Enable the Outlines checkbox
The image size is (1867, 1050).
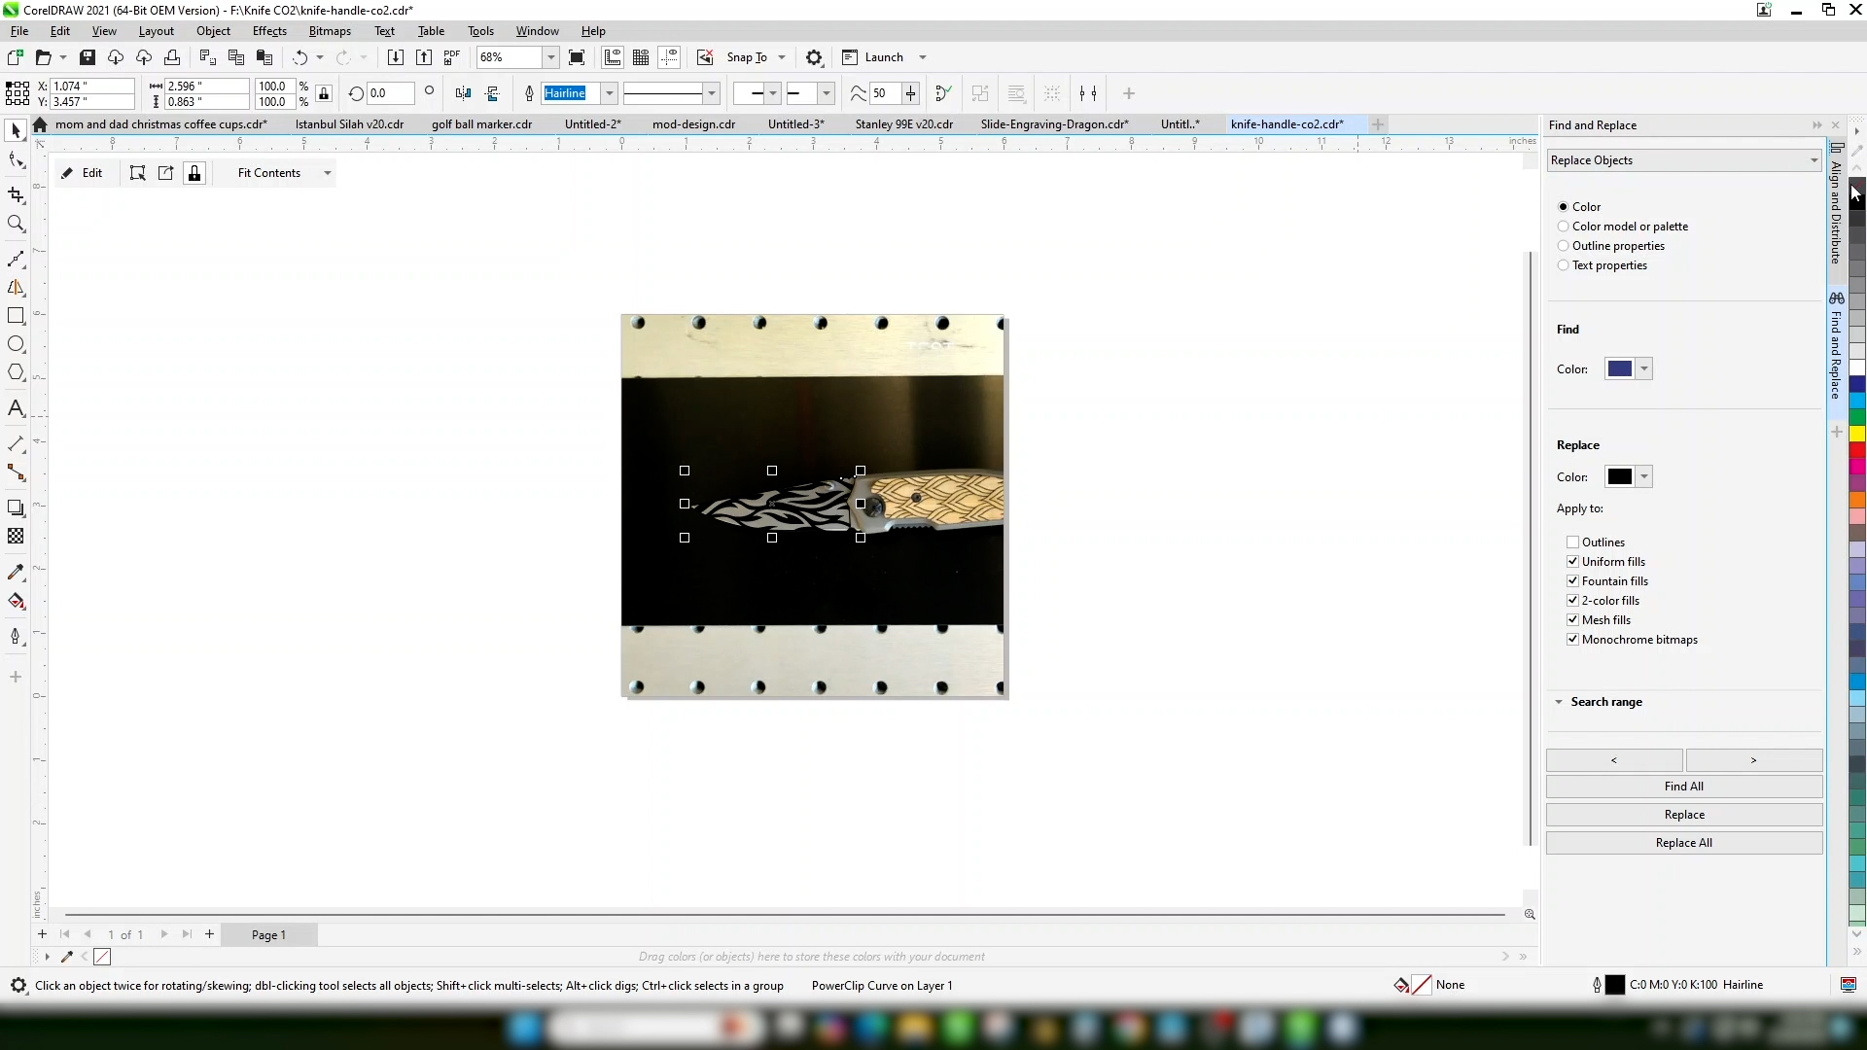pos(1572,542)
